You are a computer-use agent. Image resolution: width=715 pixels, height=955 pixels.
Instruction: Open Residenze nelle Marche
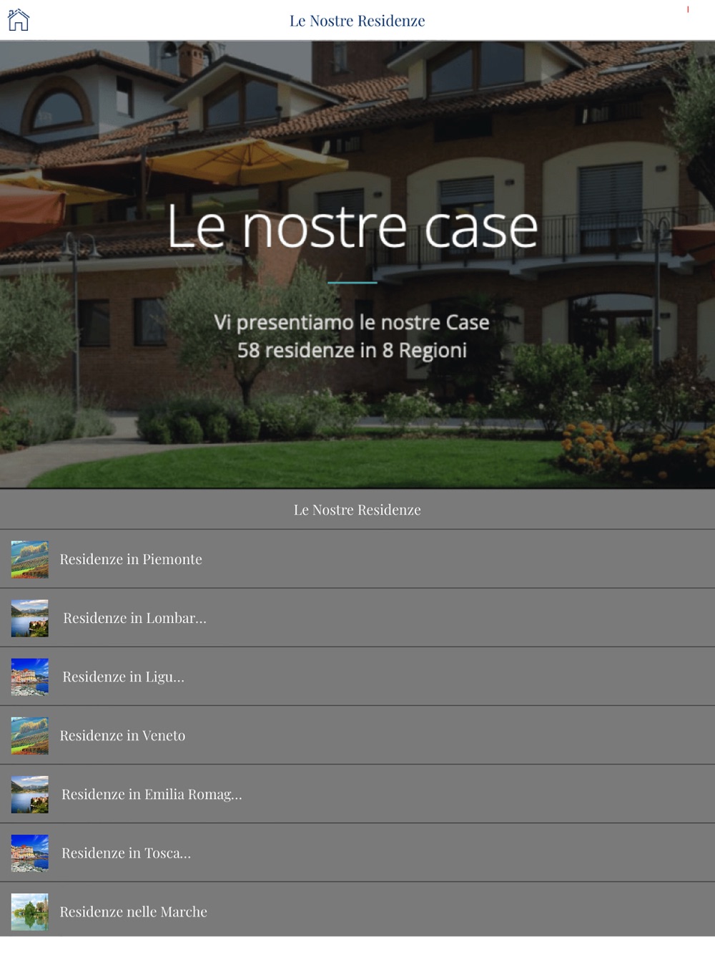[357, 911]
